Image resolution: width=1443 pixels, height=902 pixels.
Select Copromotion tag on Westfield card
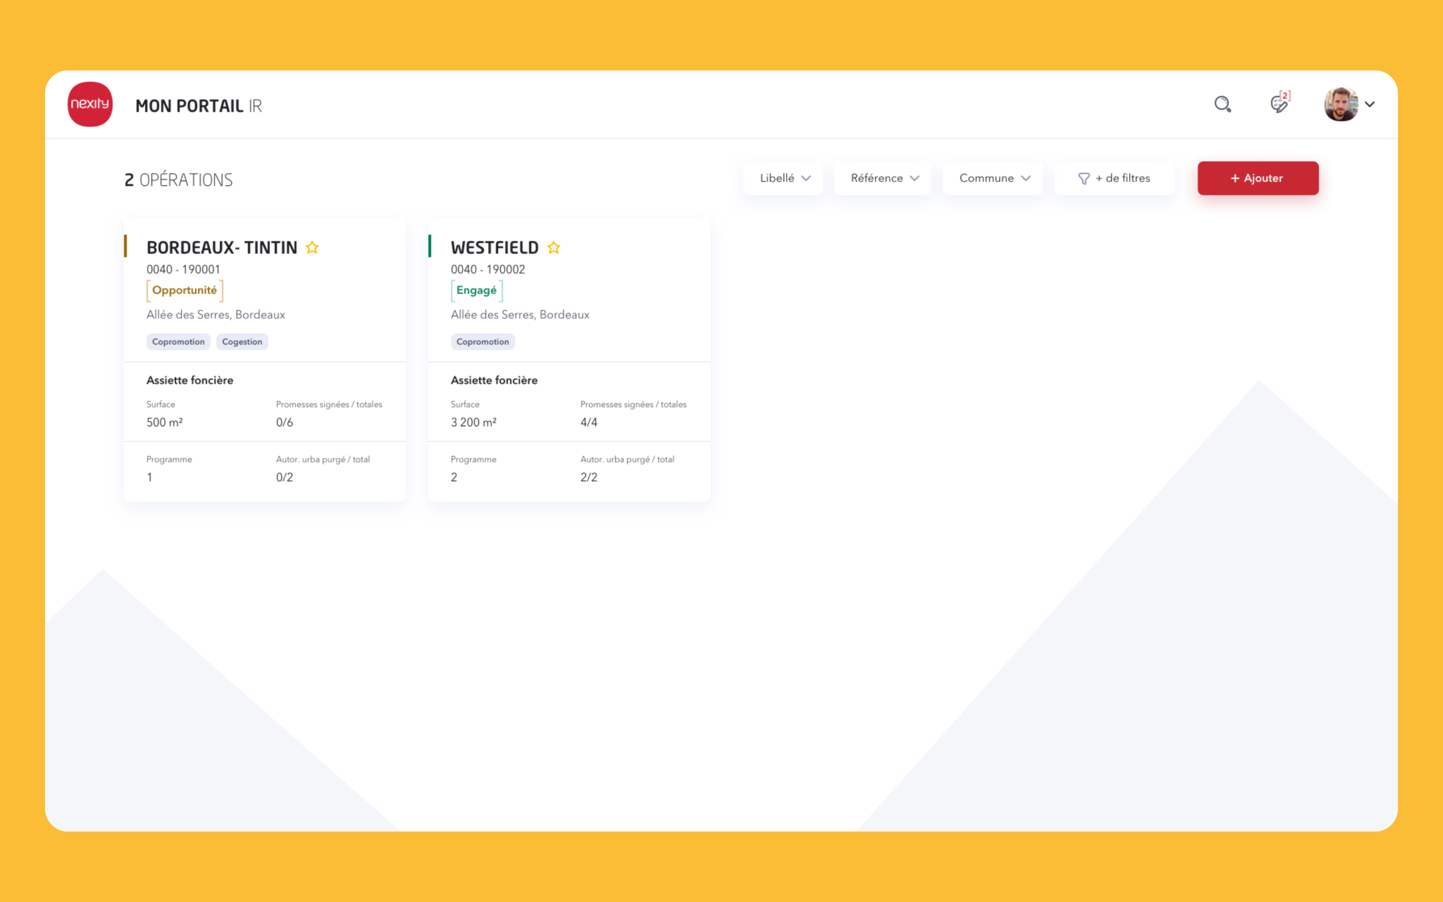482,342
